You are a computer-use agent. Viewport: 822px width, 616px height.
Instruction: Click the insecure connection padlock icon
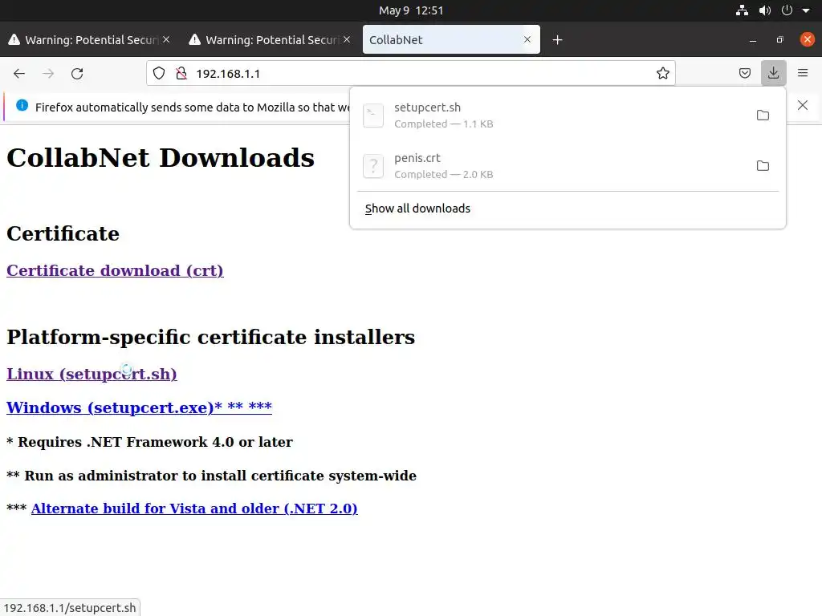coord(181,73)
